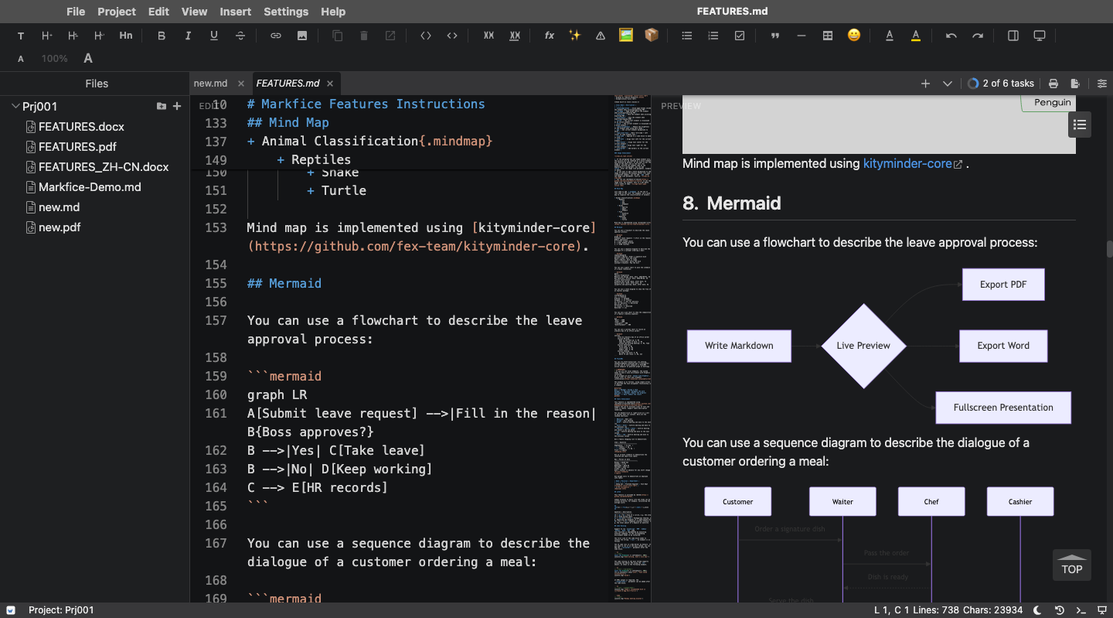The height and width of the screenshot is (618, 1113).
Task: Open the File menu
Action: [76, 12]
